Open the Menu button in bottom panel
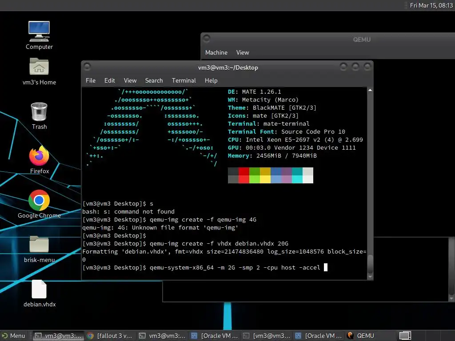Image resolution: width=455 pixels, height=341 pixels. (x=14, y=336)
